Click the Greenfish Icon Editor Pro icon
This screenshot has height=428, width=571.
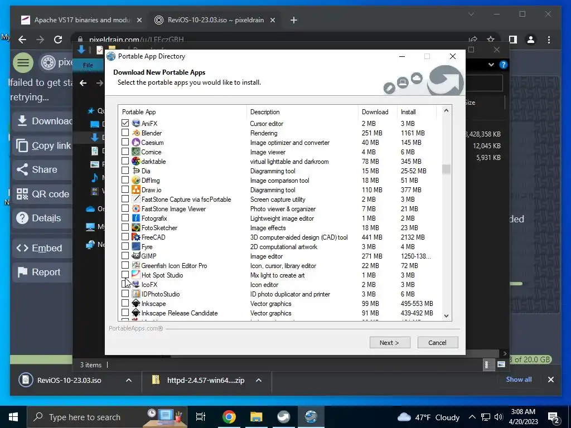(x=136, y=265)
